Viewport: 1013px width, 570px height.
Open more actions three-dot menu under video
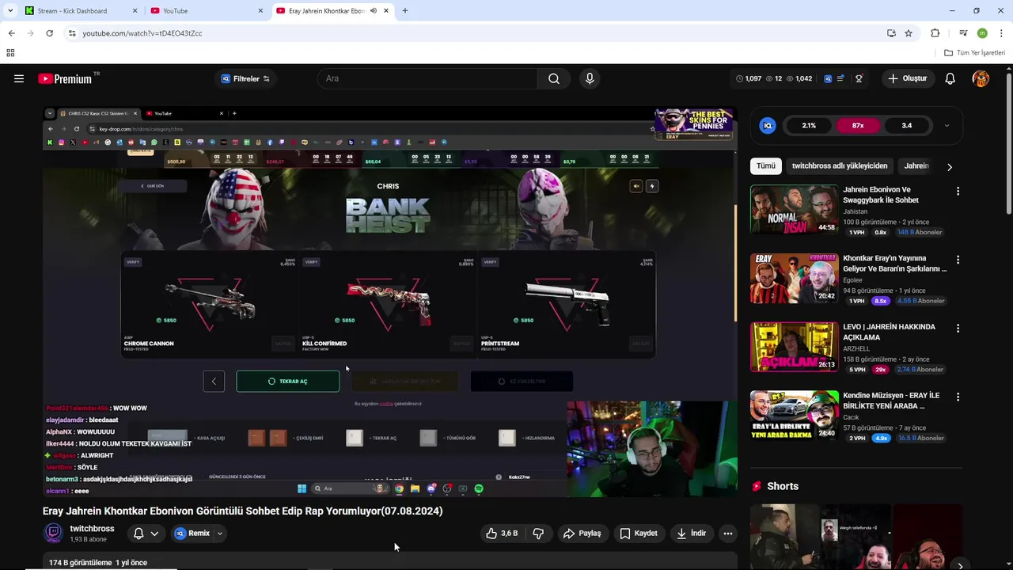tap(727, 534)
